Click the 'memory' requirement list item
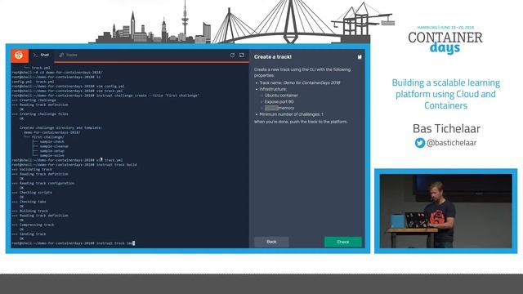 (x=279, y=108)
